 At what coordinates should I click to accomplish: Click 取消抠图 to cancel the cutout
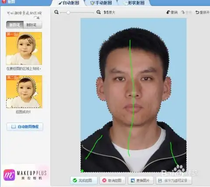pyautogui.click(x=112, y=180)
